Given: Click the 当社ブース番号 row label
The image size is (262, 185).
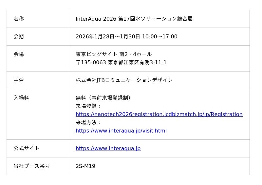Looking at the screenshot, I should coord(32,166).
